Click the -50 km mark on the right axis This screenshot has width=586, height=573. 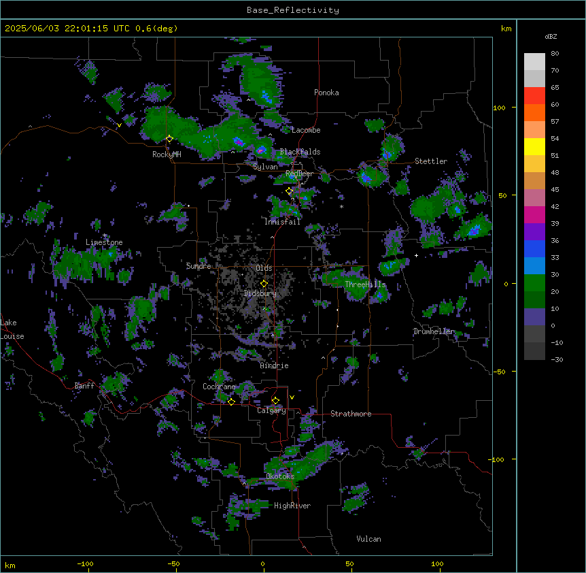pyautogui.click(x=499, y=372)
